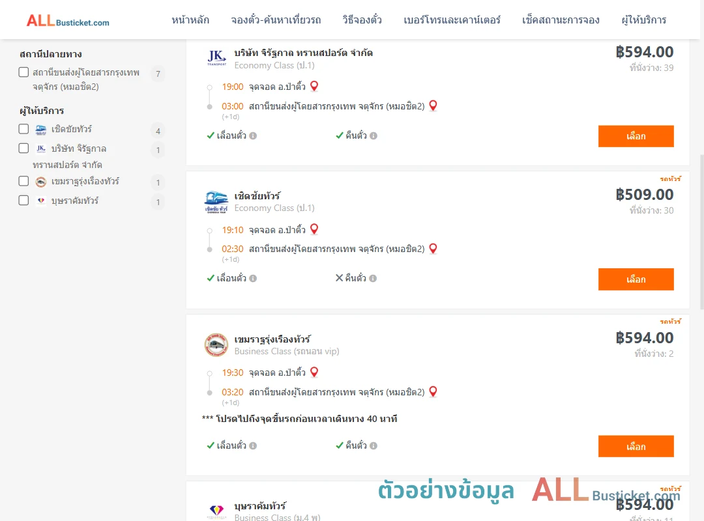Click JK logo in sidebar filter
Viewport: 704px width, 521px height.
tap(41, 148)
